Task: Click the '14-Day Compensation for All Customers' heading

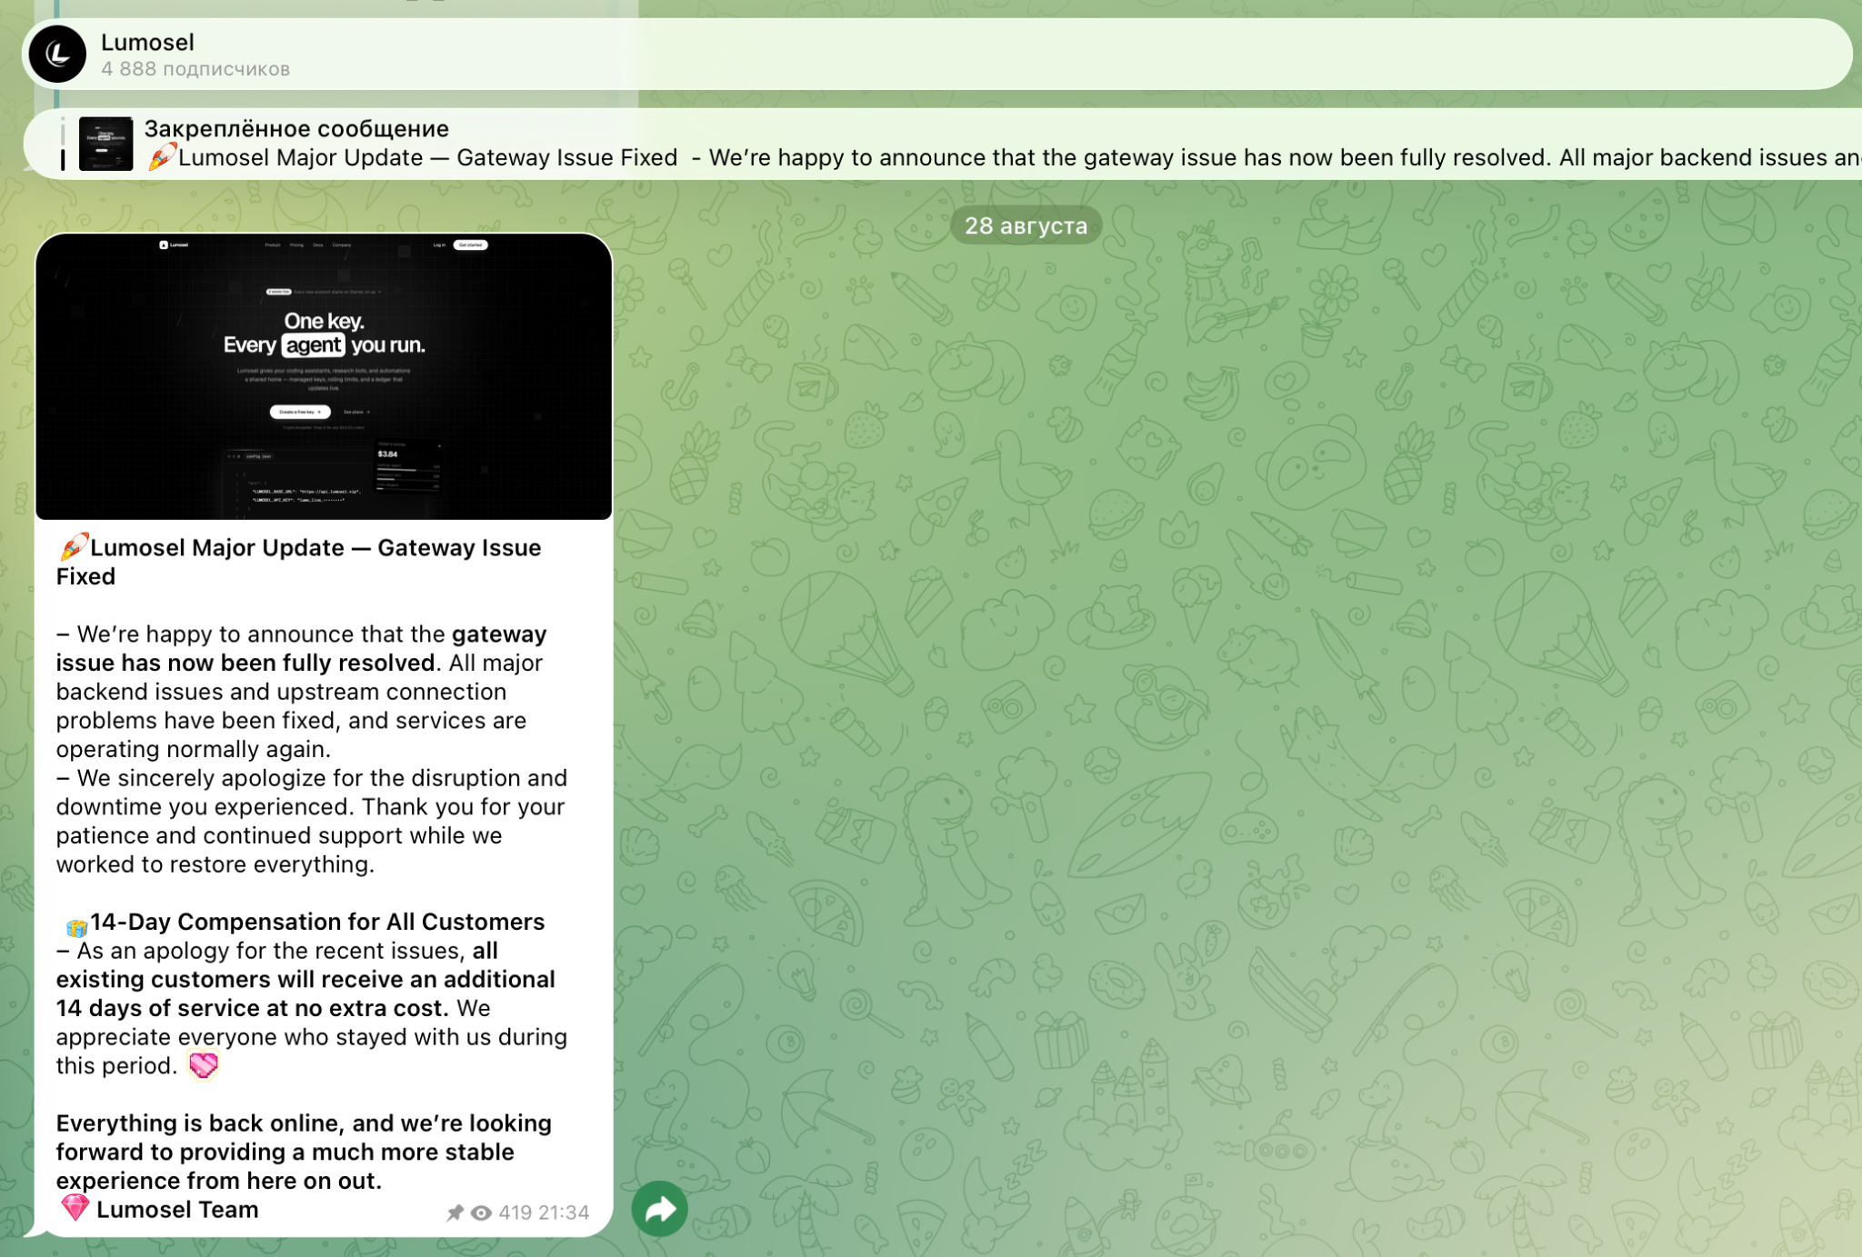Action: [x=317, y=922]
